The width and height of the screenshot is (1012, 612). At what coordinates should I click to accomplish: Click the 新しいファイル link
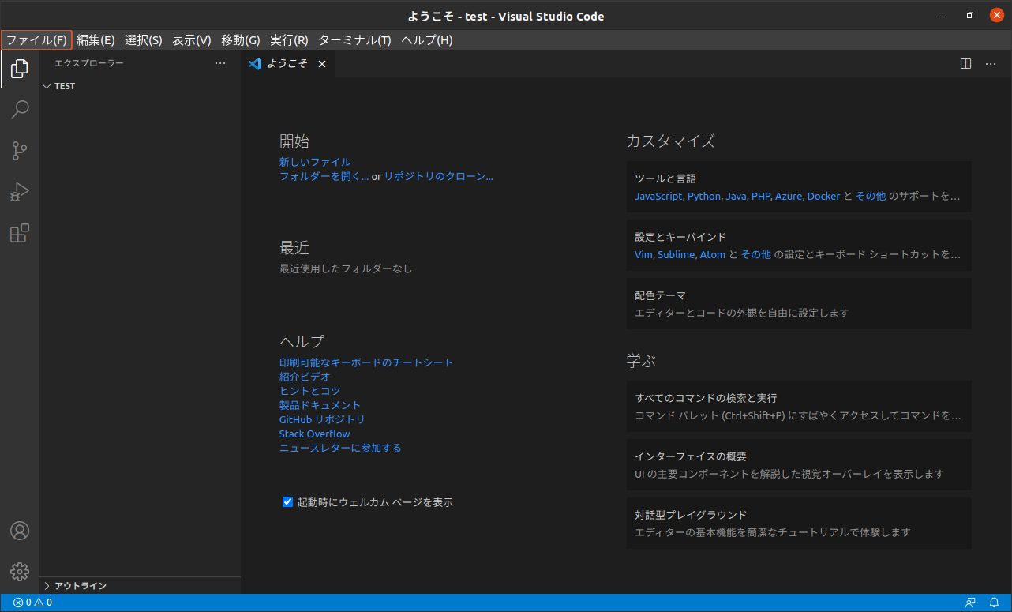(x=315, y=162)
